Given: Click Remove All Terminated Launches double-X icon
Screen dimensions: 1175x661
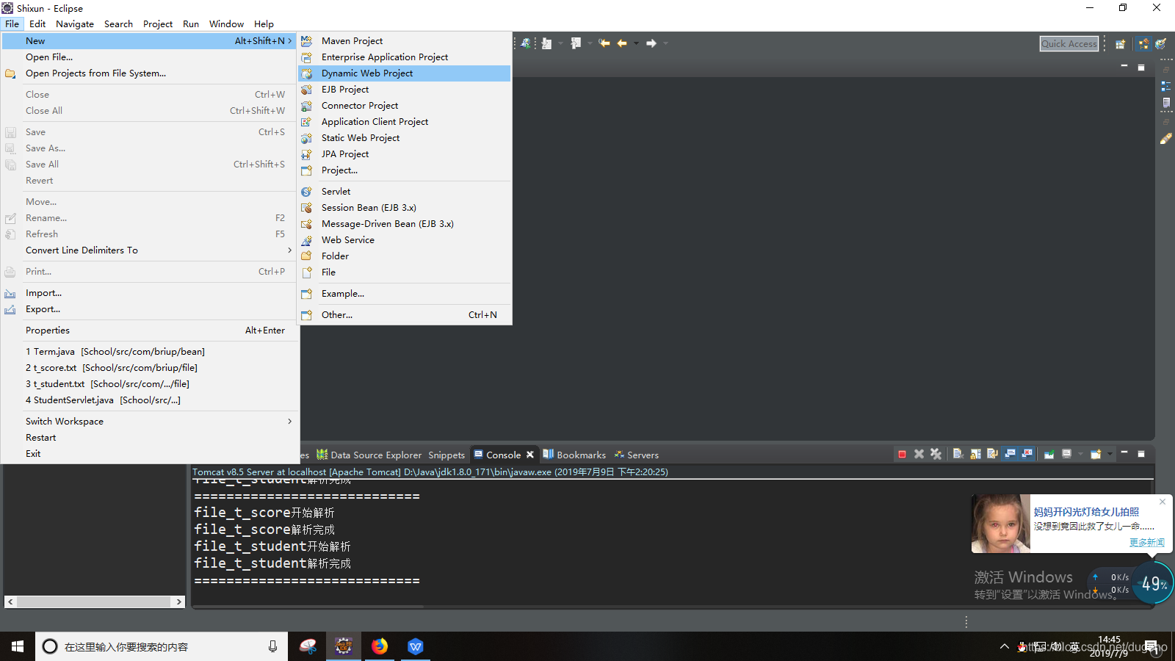Looking at the screenshot, I should 936,455.
